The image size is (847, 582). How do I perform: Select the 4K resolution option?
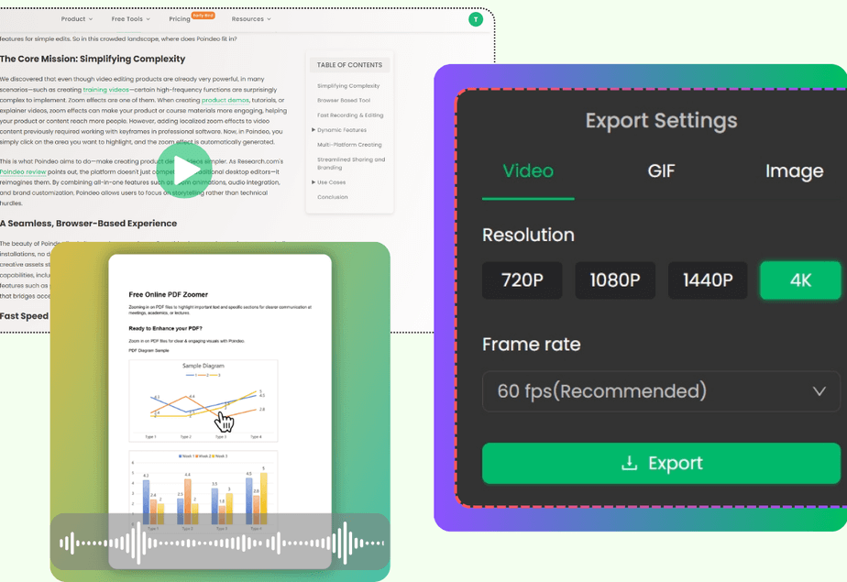(800, 280)
